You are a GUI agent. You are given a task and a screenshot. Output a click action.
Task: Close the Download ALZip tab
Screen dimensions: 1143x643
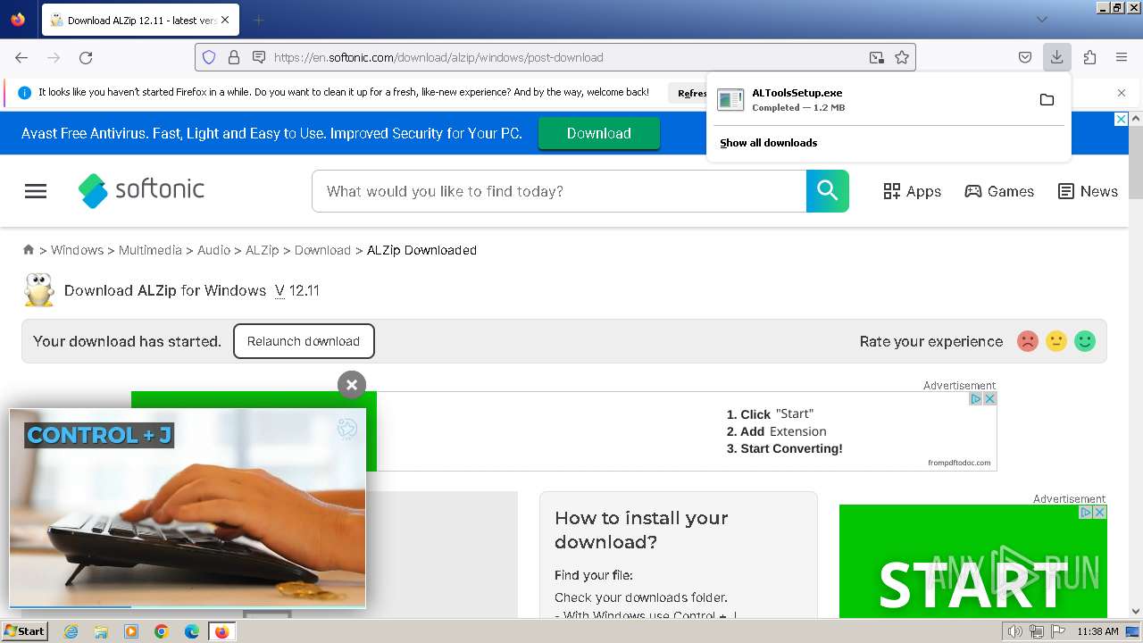point(224,20)
